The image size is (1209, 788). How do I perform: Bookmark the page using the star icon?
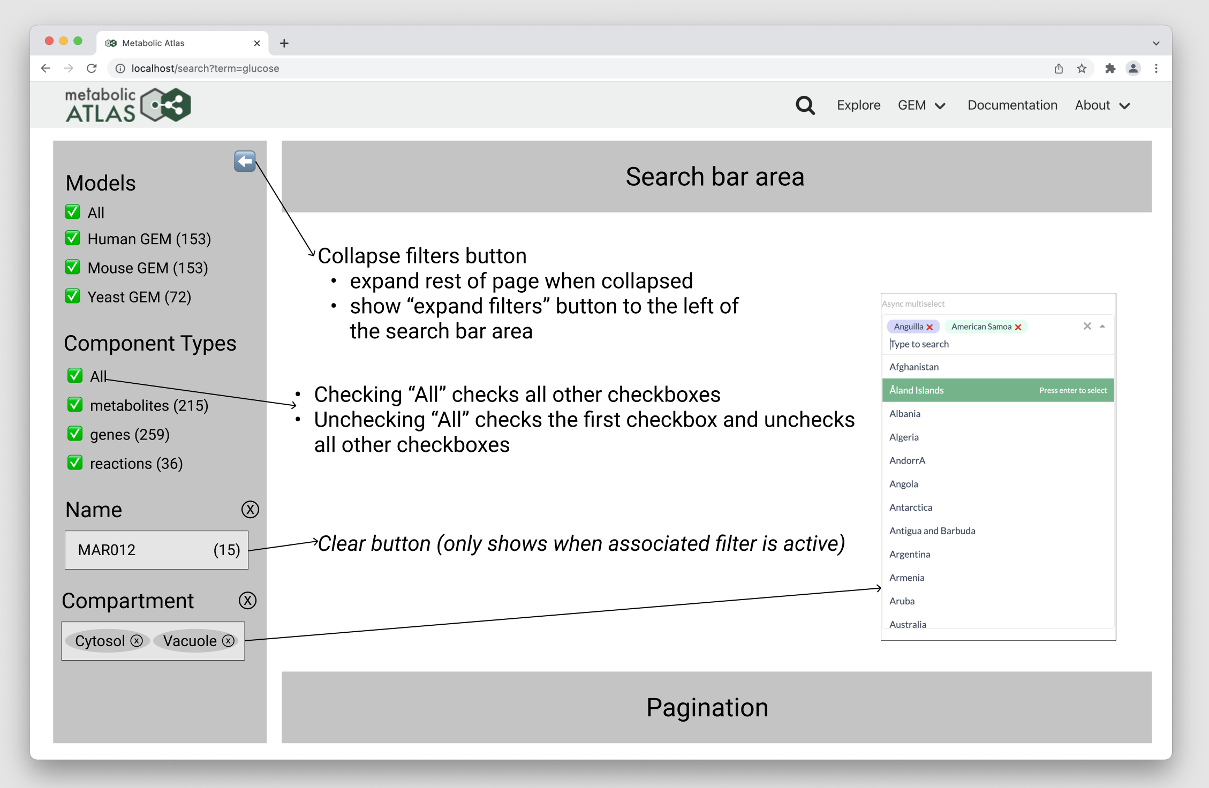[x=1082, y=69]
